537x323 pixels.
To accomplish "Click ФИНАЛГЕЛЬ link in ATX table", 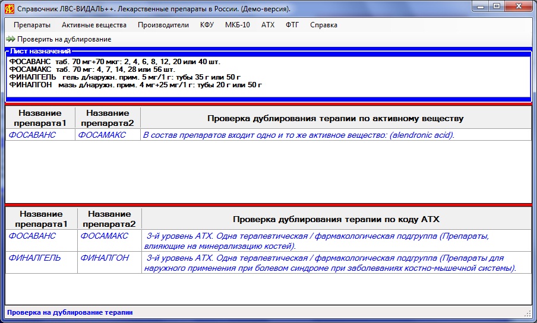I will [x=32, y=259].
